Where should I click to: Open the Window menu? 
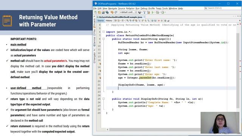pyautogui.click(x=173, y=8)
